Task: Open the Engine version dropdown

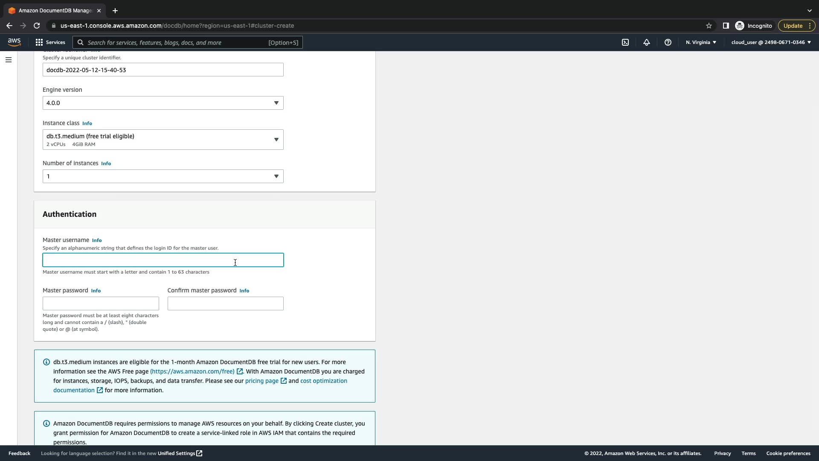Action: [163, 103]
